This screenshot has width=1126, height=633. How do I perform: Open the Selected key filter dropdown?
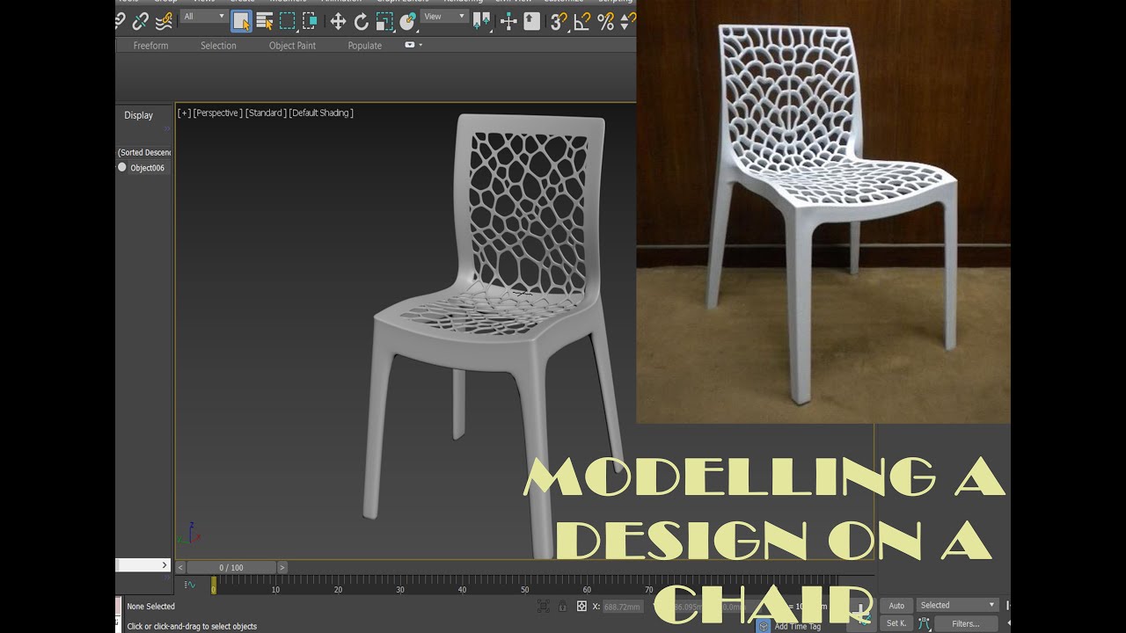(957, 605)
